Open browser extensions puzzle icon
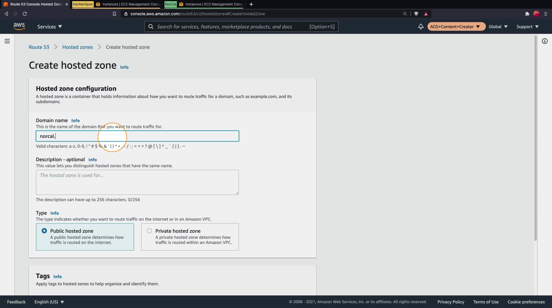The height and width of the screenshot is (308, 552). click(527, 14)
